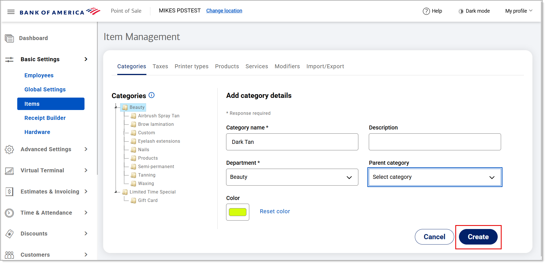Click the Advanced Settings gear icon
Viewport: 546px width, 264px height.
(9, 149)
